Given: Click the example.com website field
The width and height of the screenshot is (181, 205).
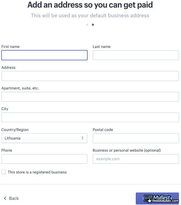Looking at the screenshot, I should (x=136, y=159).
